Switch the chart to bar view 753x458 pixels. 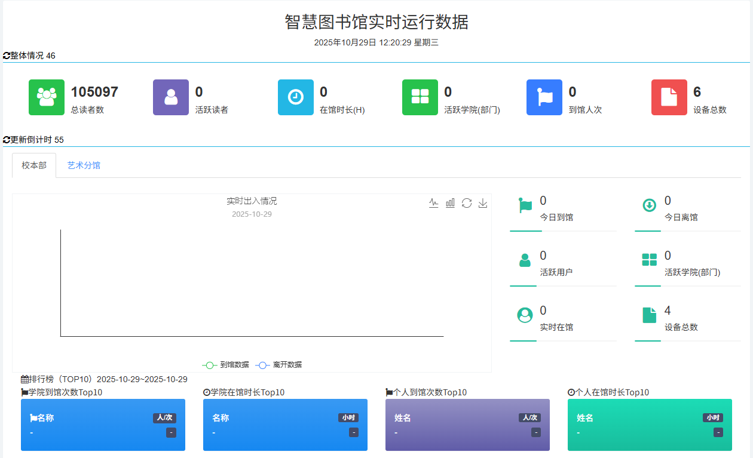point(450,203)
